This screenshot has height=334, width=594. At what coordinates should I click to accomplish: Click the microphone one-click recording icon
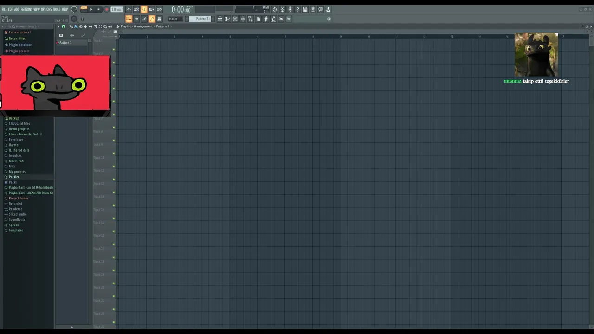click(290, 9)
